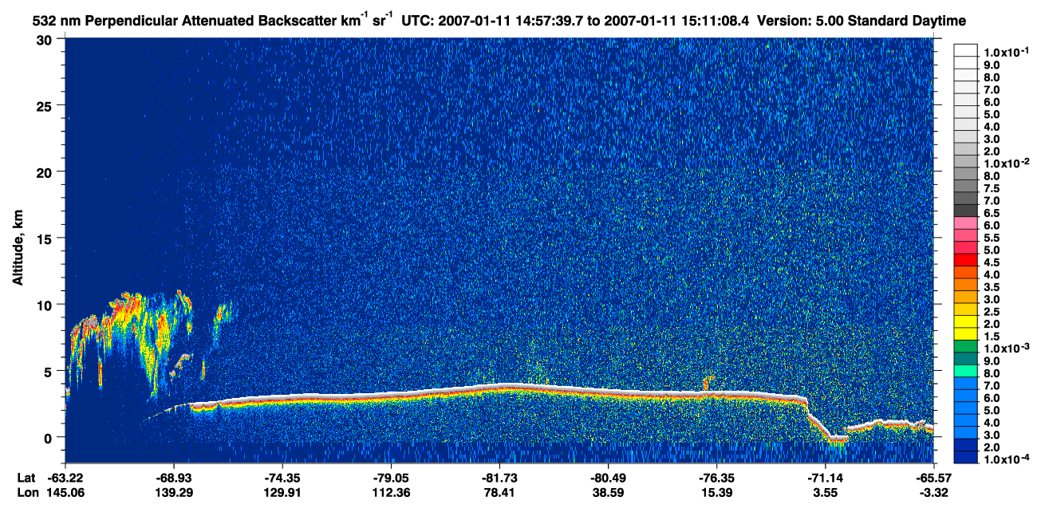This screenshot has height=532, width=1037.
Task: Click the colorbar label "7.5"
Action: click(992, 188)
